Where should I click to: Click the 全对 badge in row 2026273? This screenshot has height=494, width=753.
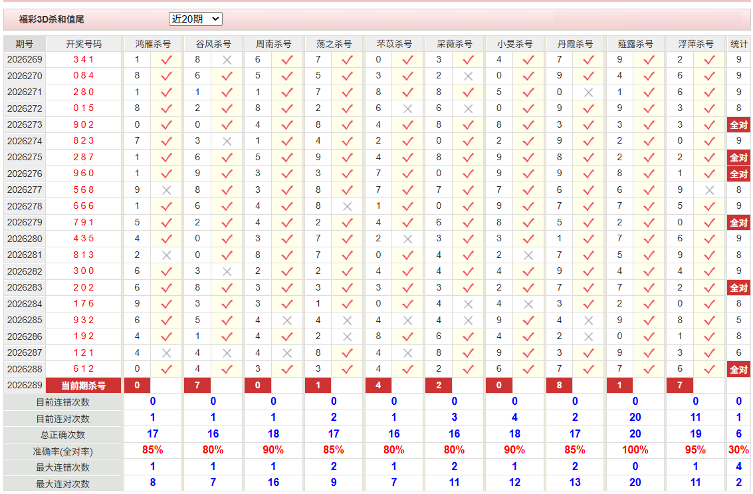point(738,125)
